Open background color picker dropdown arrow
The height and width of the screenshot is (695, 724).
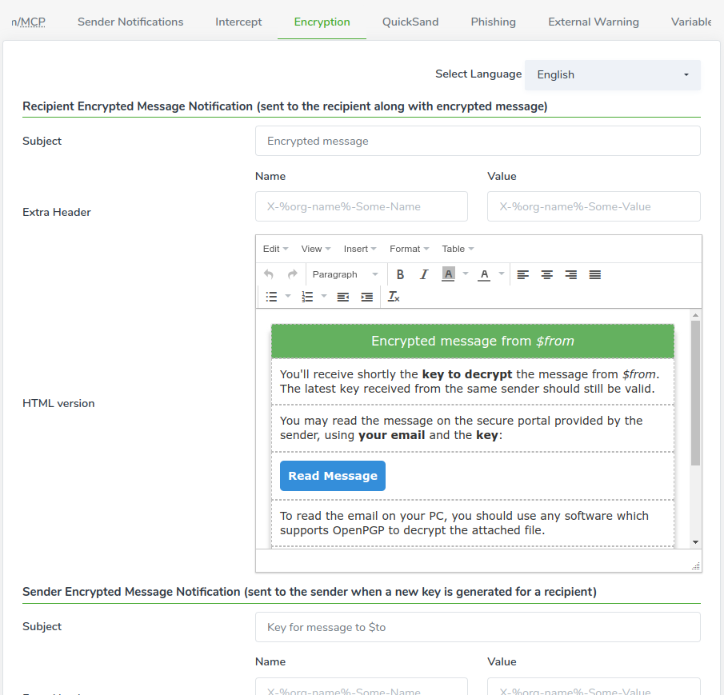(x=466, y=274)
